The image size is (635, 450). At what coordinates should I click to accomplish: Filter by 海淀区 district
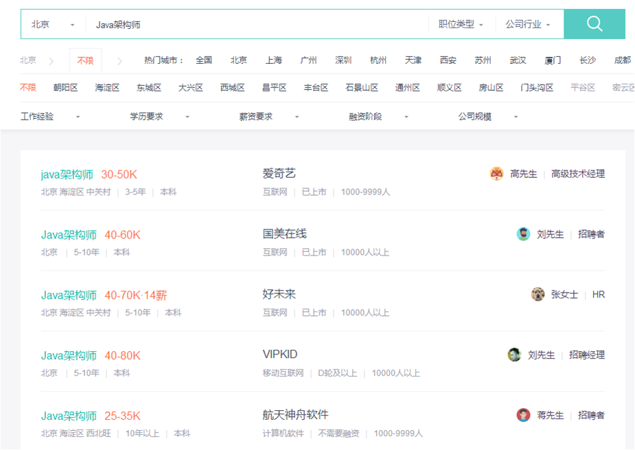107,87
